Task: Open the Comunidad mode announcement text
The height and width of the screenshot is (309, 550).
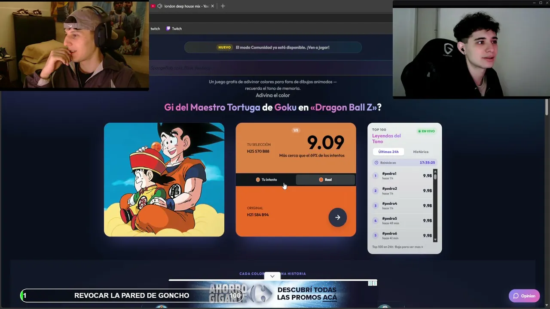Action: [x=282, y=47]
